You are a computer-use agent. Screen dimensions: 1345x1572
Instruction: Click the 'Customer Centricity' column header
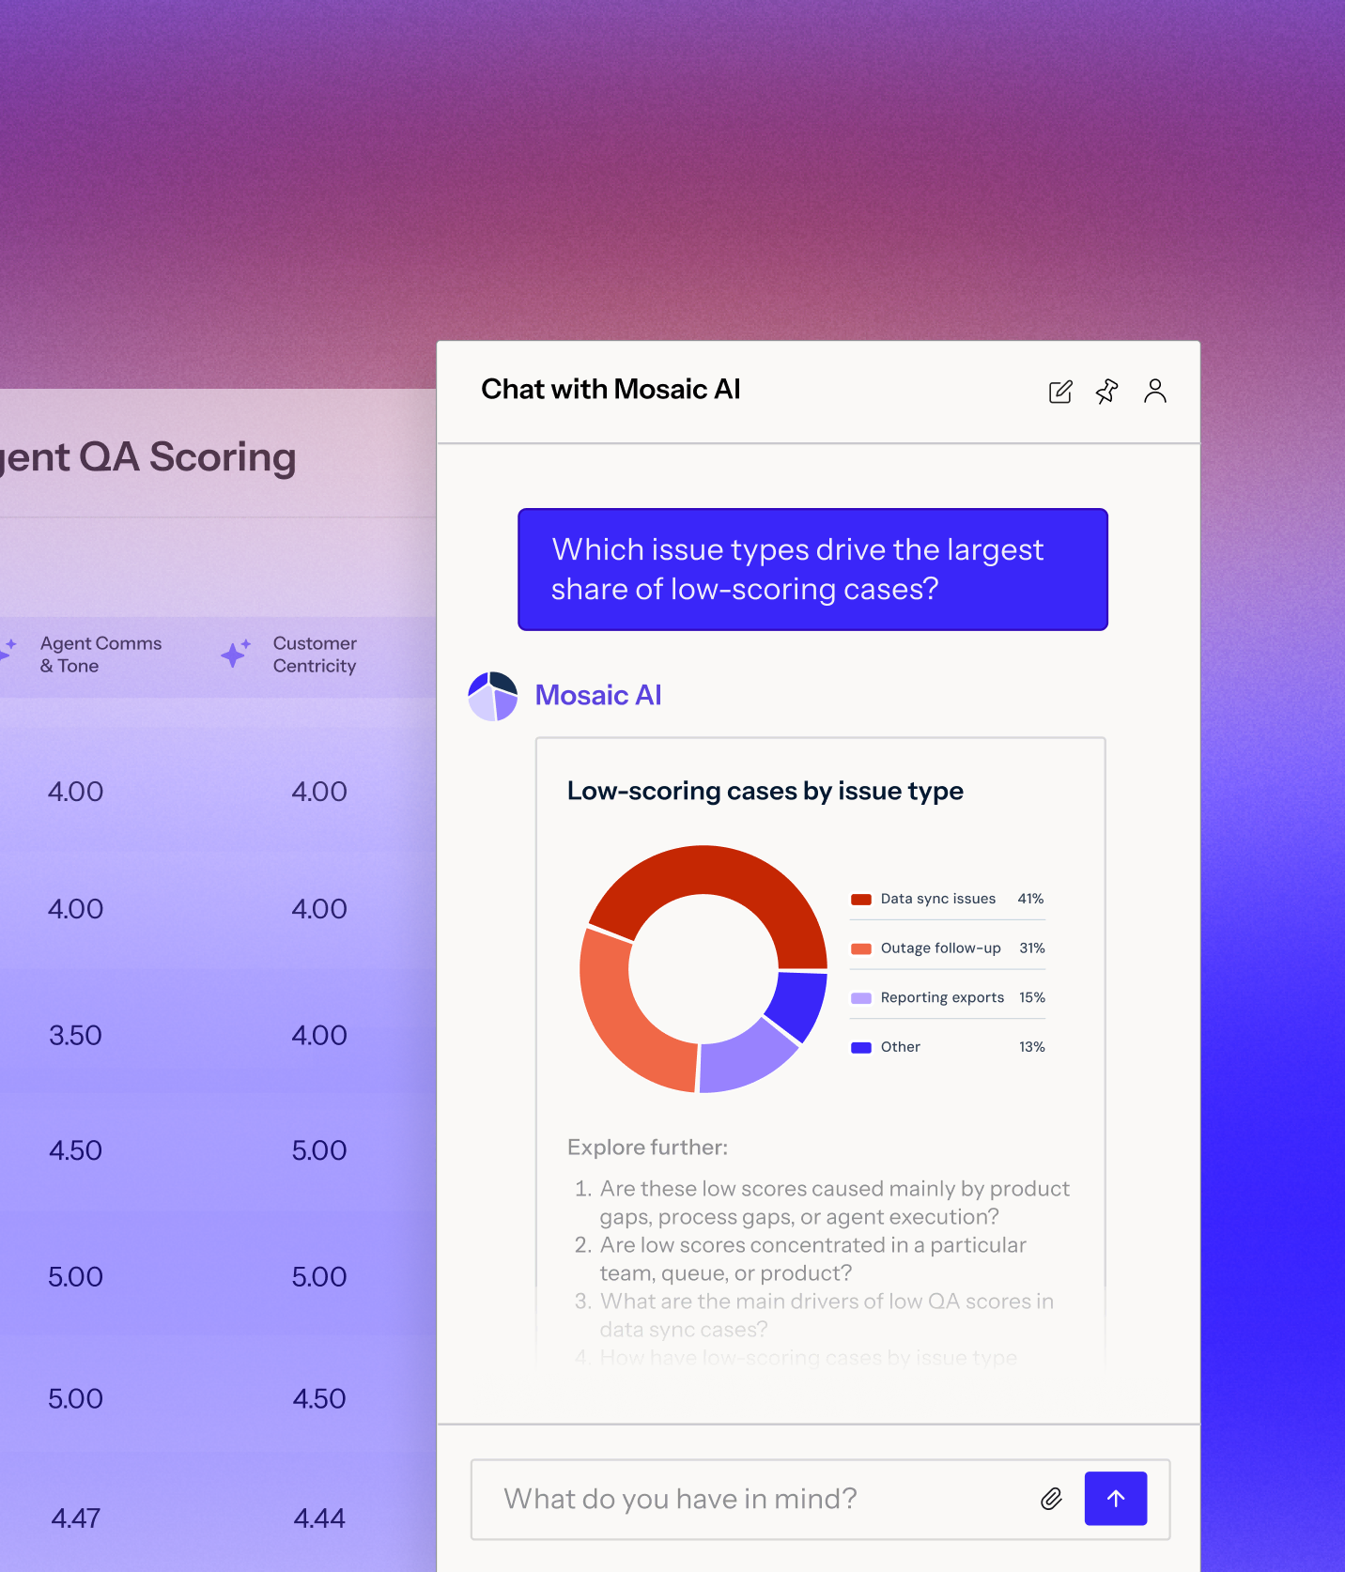pos(315,655)
